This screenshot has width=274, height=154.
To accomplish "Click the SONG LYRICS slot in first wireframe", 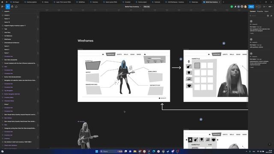I will [x=155, y=77].
